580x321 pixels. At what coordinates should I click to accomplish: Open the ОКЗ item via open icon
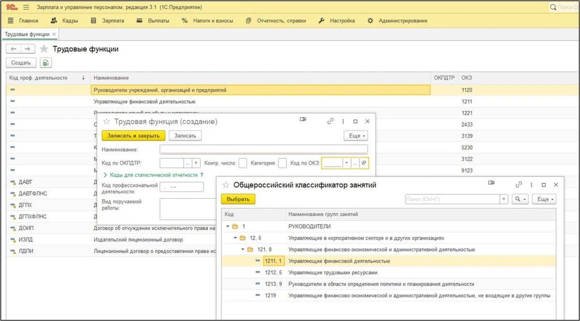(363, 163)
